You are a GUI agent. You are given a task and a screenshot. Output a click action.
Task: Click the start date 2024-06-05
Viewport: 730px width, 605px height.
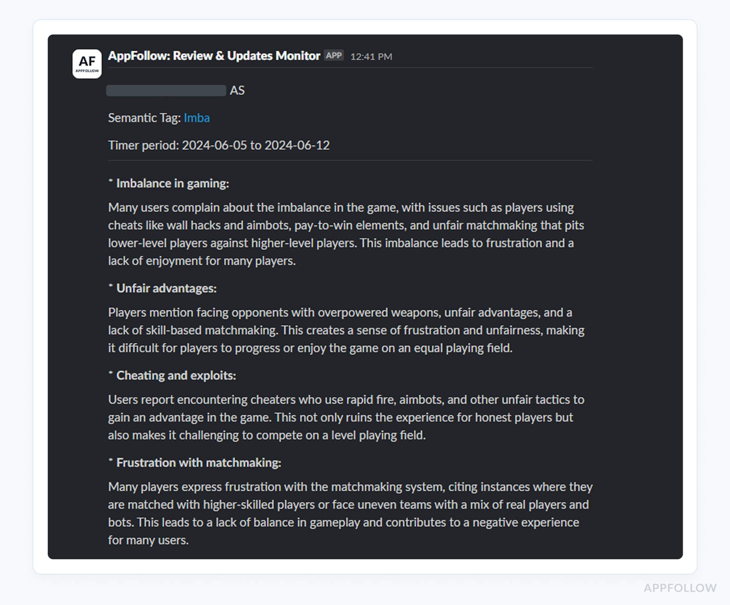[x=214, y=146]
